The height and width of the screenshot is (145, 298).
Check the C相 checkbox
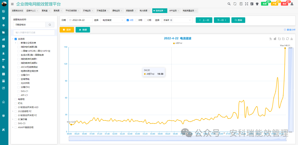[146, 20]
